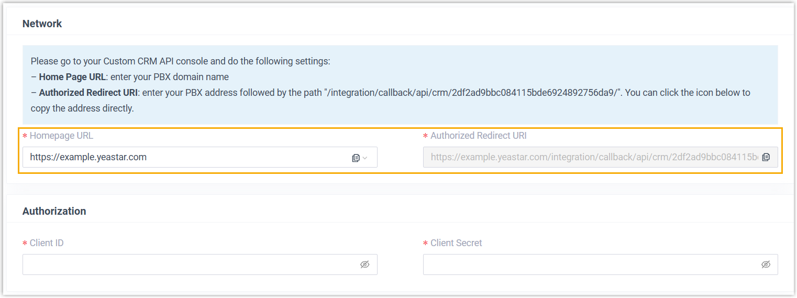Viewport: 797px width, 298px height.
Task: Show the Client ID value with eye icon
Action: [365, 264]
